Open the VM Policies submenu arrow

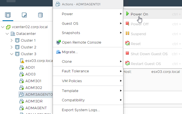click(121, 81)
